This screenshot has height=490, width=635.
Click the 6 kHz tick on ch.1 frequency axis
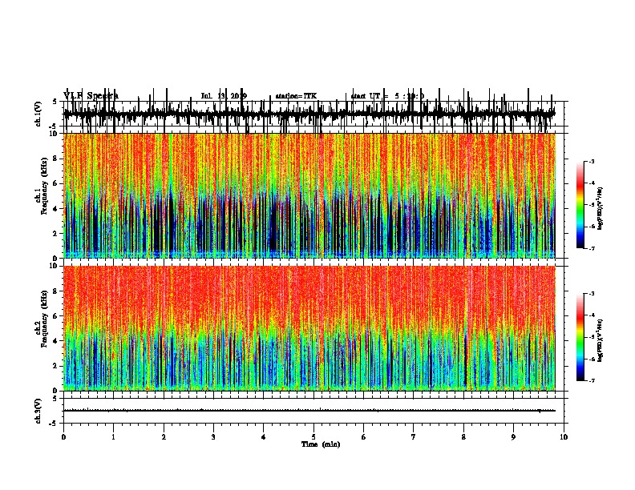click(56, 183)
